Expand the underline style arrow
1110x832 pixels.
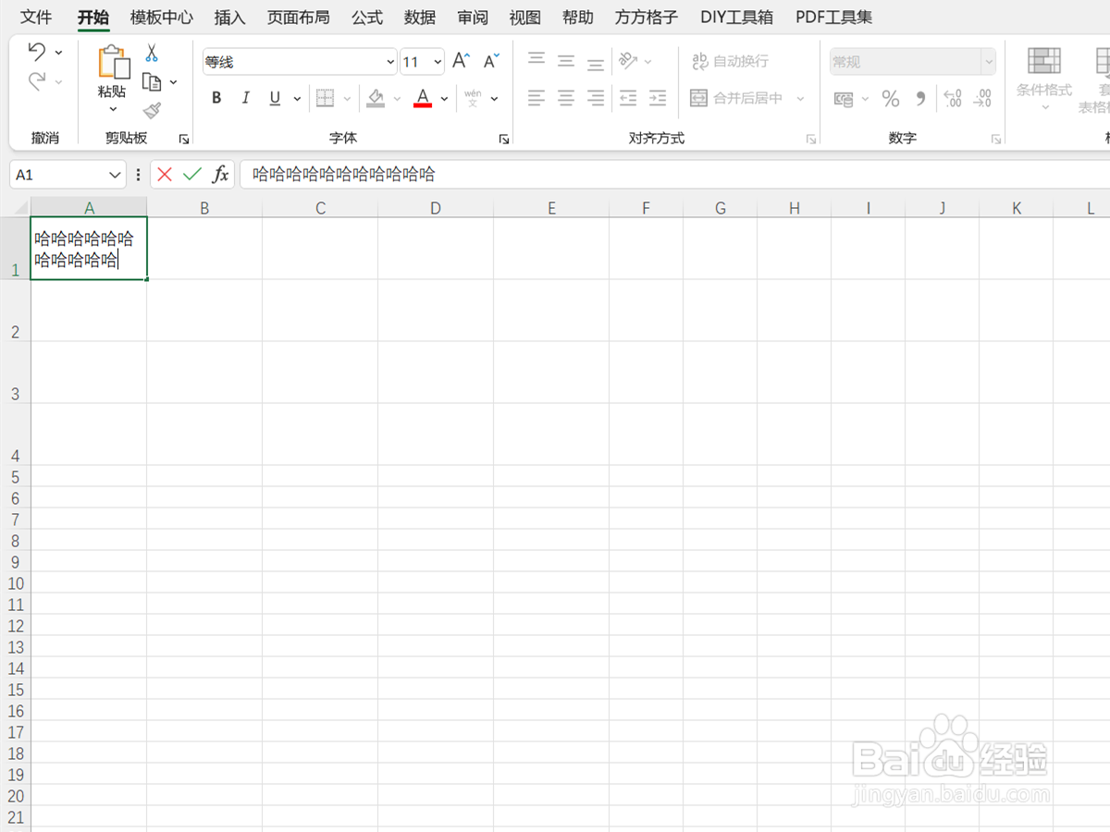(298, 98)
